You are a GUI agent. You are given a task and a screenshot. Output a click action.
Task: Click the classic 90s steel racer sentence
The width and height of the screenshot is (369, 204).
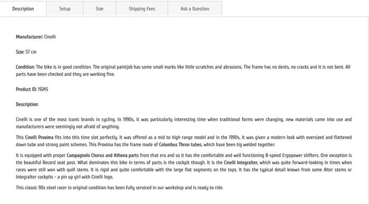click(x=120, y=188)
